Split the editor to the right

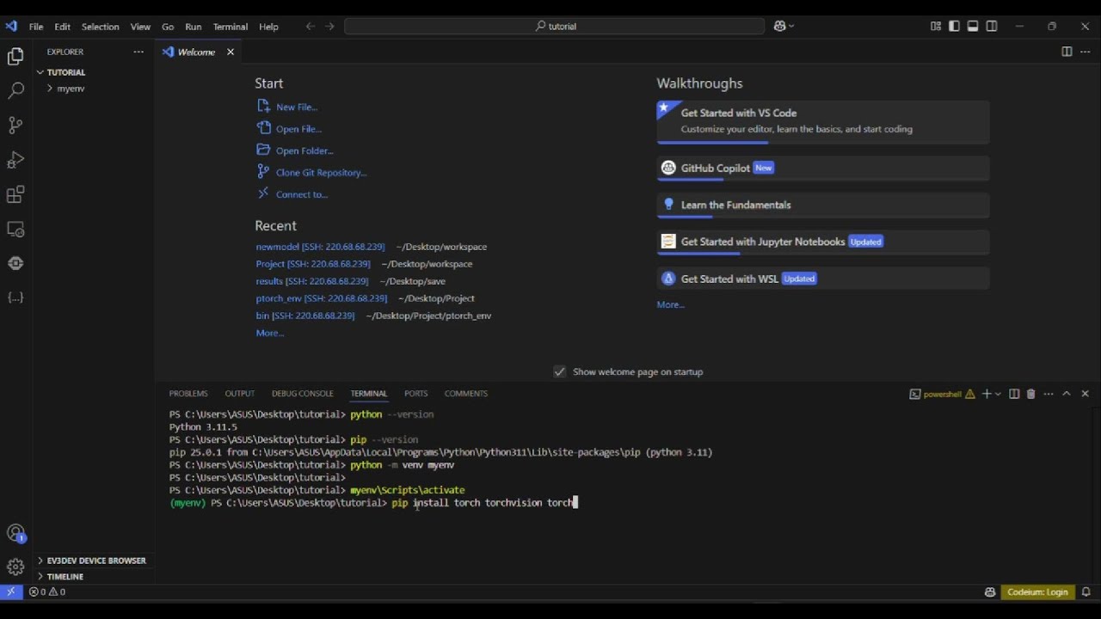1067,52
